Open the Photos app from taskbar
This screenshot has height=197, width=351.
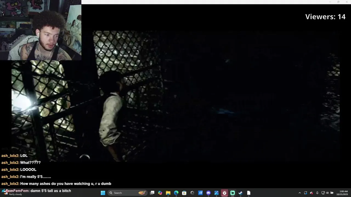tap(216, 193)
